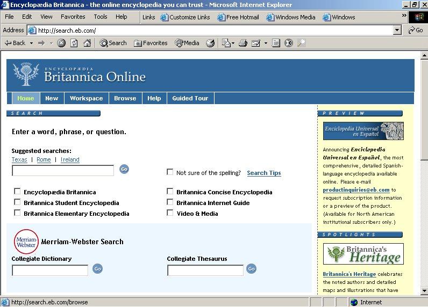Open the Edit menu
This screenshot has height=307, width=428.
tap(27, 17)
